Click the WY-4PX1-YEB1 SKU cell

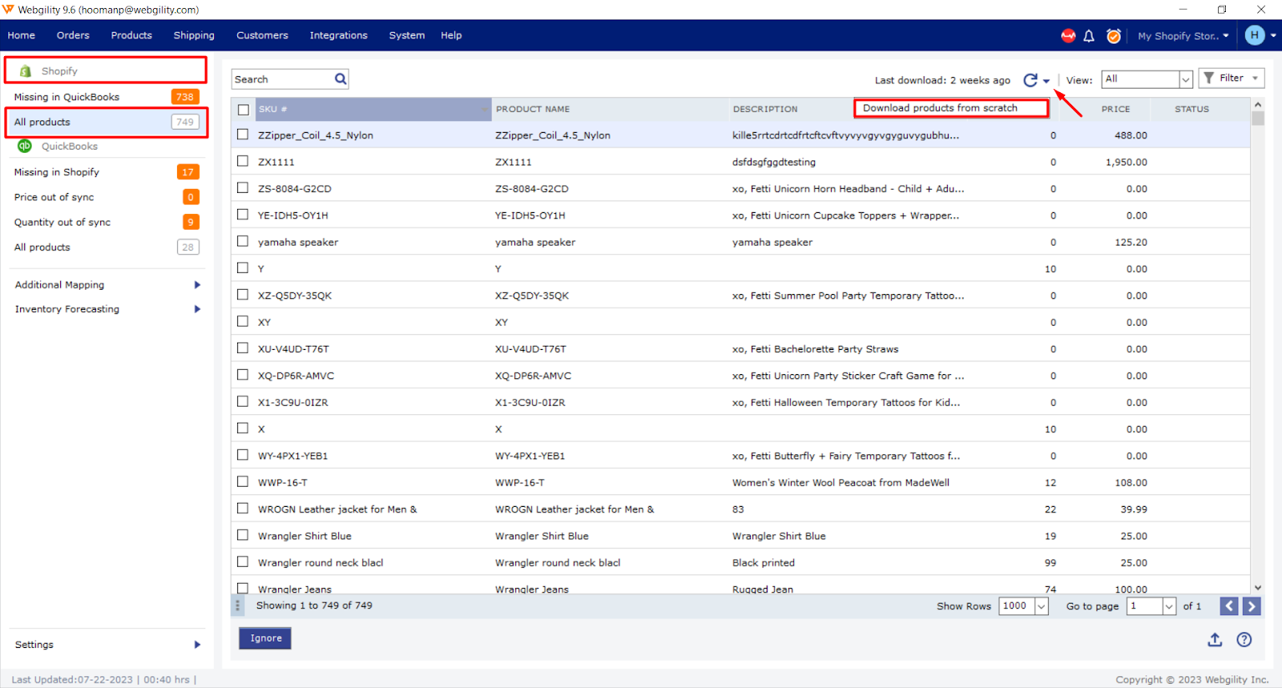(x=292, y=457)
